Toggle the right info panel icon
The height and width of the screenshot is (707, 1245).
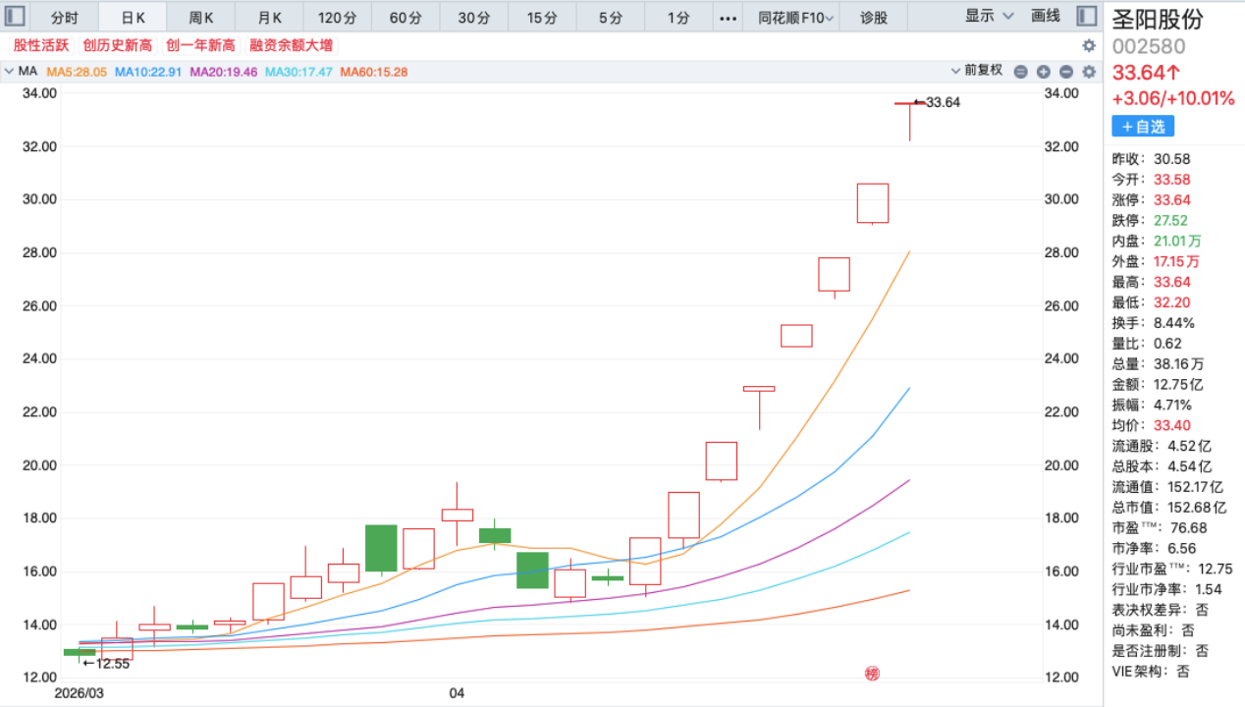1086,17
